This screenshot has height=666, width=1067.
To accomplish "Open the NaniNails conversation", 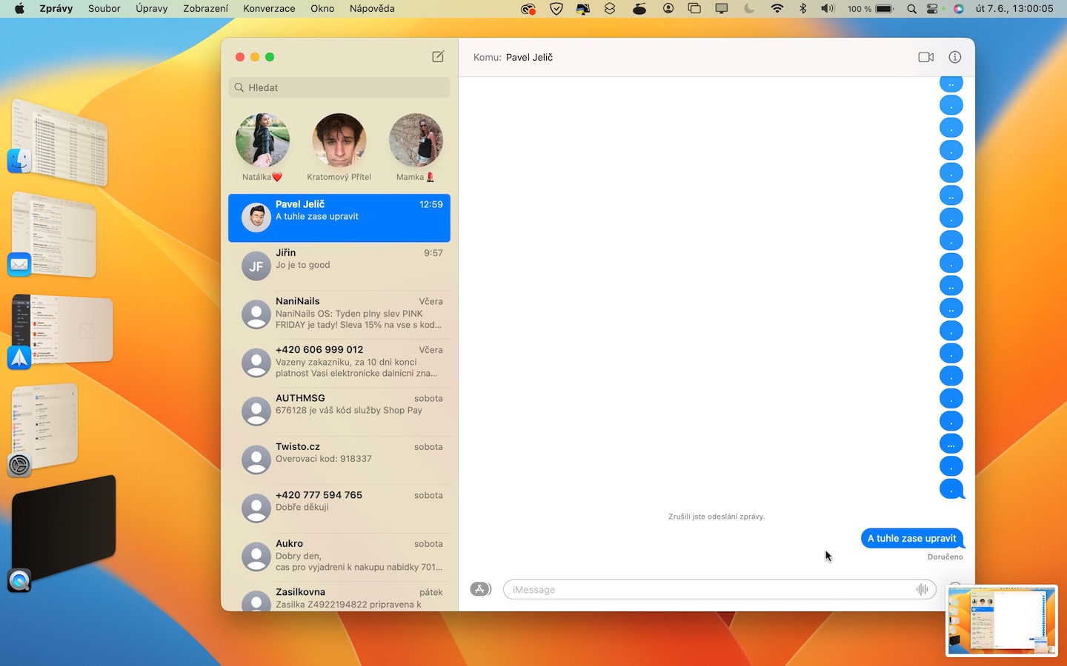I will 339,314.
